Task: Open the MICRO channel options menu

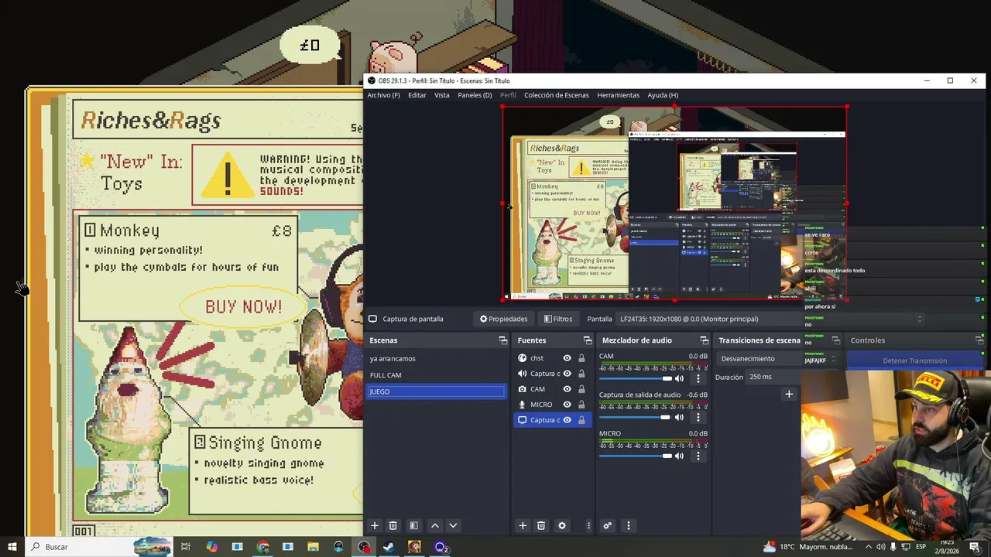Action: pos(698,456)
